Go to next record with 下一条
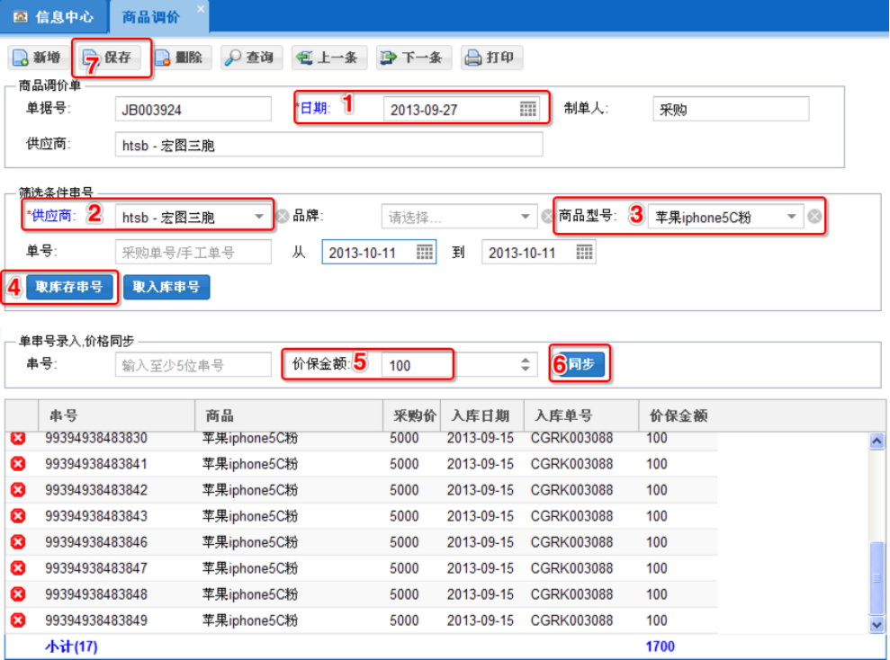 pos(411,58)
